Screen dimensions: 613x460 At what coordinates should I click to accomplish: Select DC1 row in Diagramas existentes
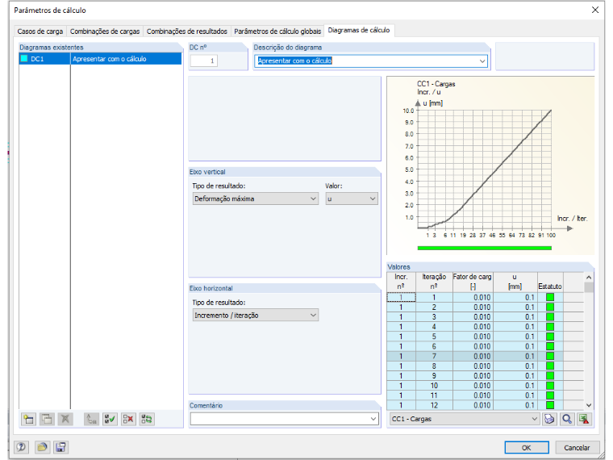[x=100, y=59]
